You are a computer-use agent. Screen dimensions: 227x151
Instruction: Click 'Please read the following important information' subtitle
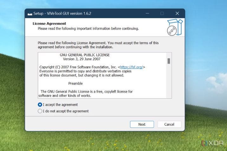coord(88,29)
